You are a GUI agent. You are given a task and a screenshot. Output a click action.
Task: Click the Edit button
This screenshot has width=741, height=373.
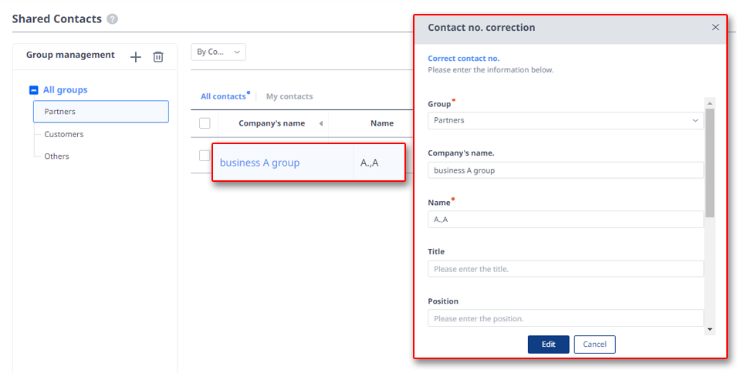(x=548, y=344)
